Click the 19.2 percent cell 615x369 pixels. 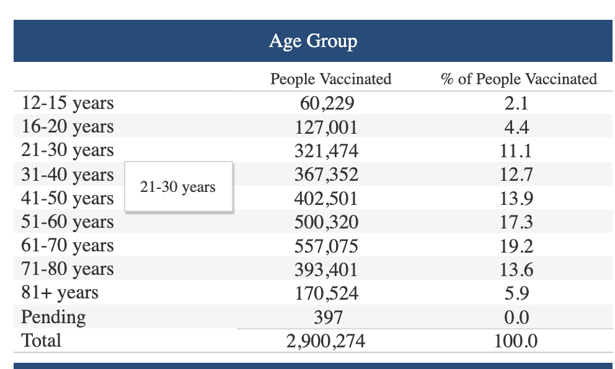pyautogui.click(x=516, y=246)
